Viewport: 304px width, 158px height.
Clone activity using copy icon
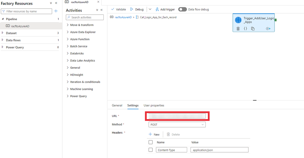point(253,29)
